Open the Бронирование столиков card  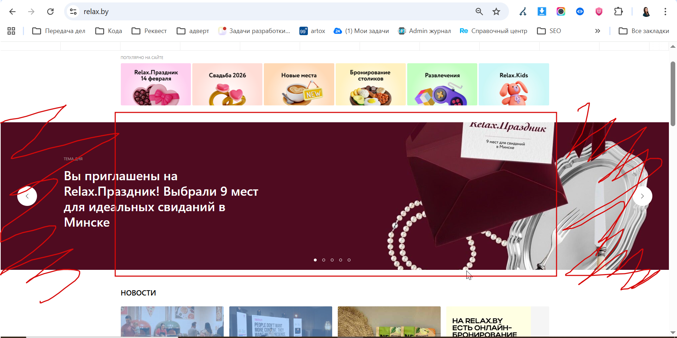coord(371,84)
